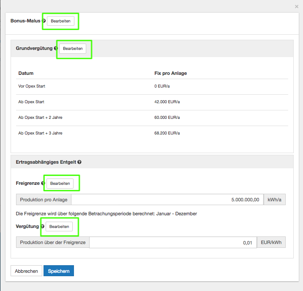Click the Ab Opex Start + 3 Jahre row
303x291 pixels.
[152, 133]
